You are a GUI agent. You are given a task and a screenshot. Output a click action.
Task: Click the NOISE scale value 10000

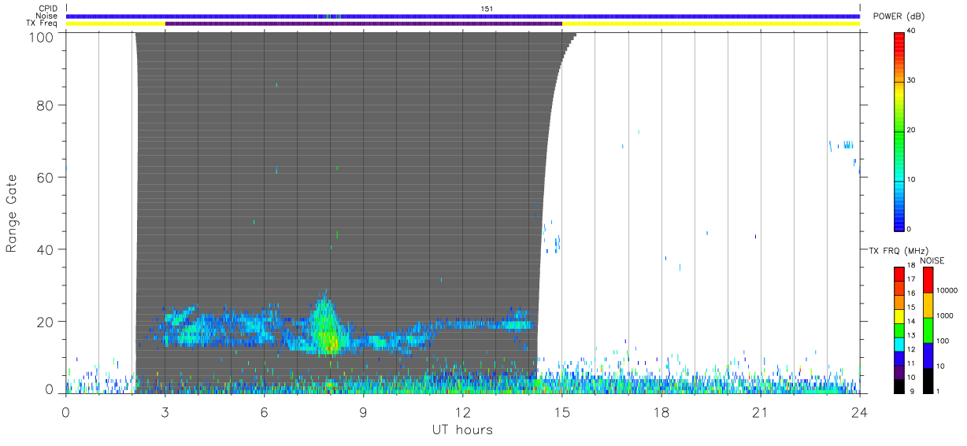947,290
